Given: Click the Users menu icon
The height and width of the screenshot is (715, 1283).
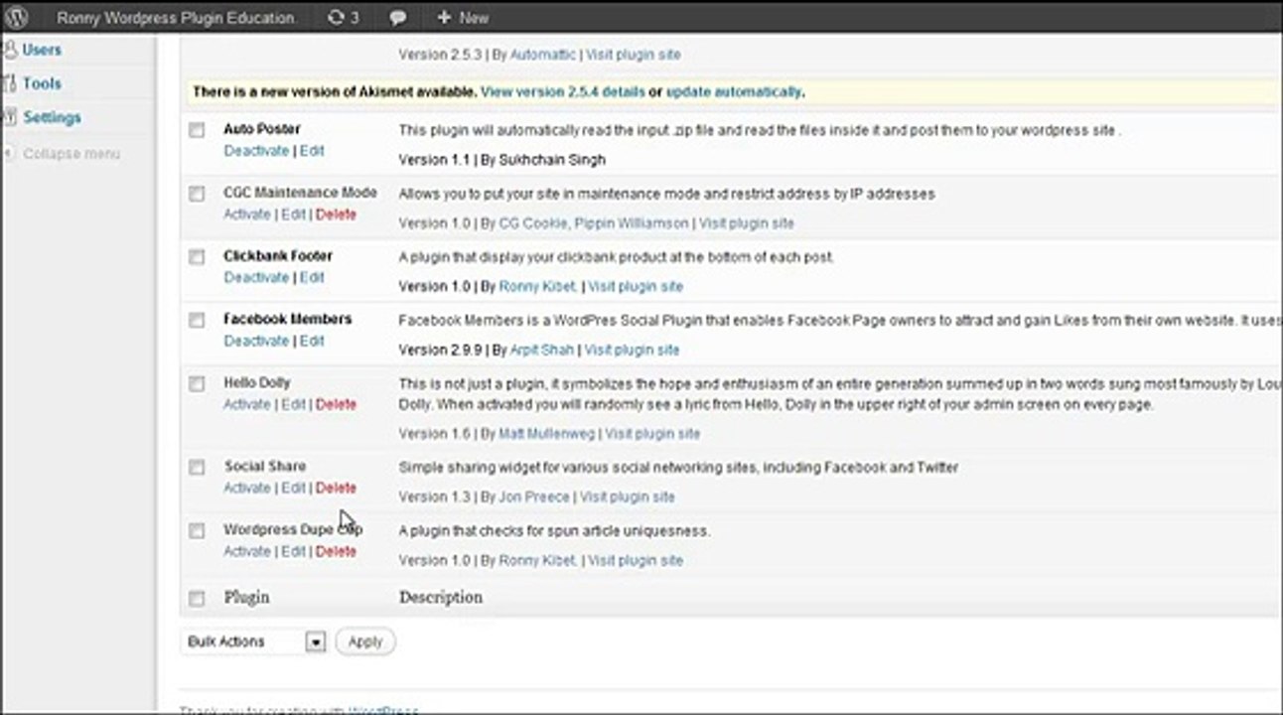Looking at the screenshot, I should [10, 50].
